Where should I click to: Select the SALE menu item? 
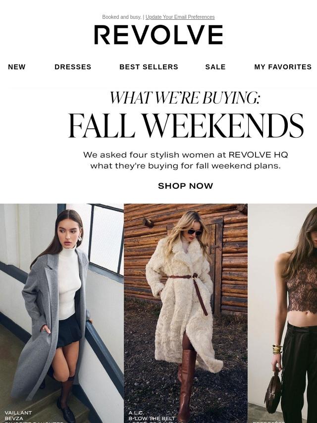pos(215,67)
